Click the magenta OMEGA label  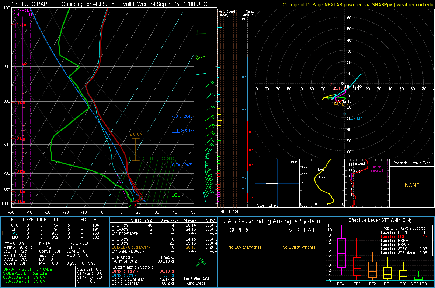tap(22, 11)
